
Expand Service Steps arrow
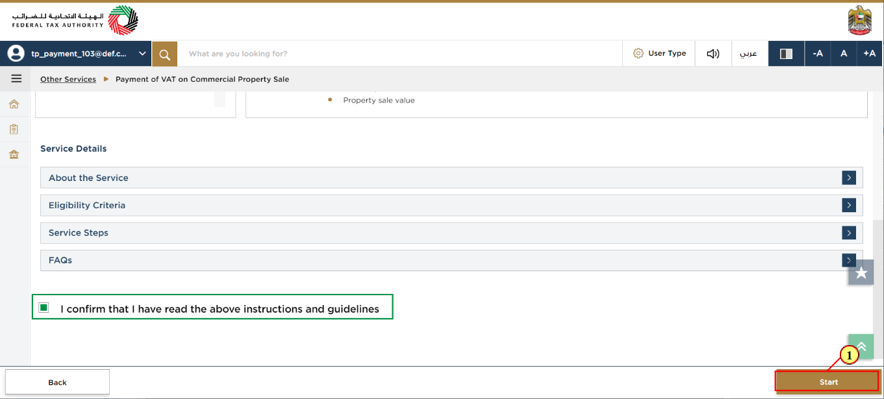click(x=848, y=232)
